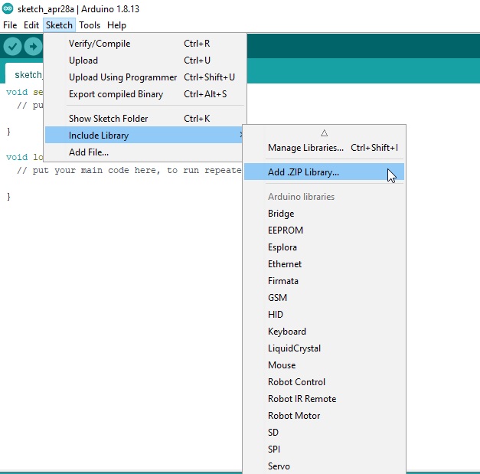Include the Robot Control library
The width and height of the screenshot is (480, 474).
coord(324,382)
